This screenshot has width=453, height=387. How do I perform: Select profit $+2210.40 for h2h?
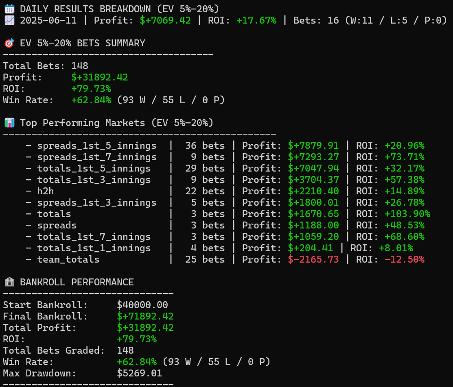point(313,191)
